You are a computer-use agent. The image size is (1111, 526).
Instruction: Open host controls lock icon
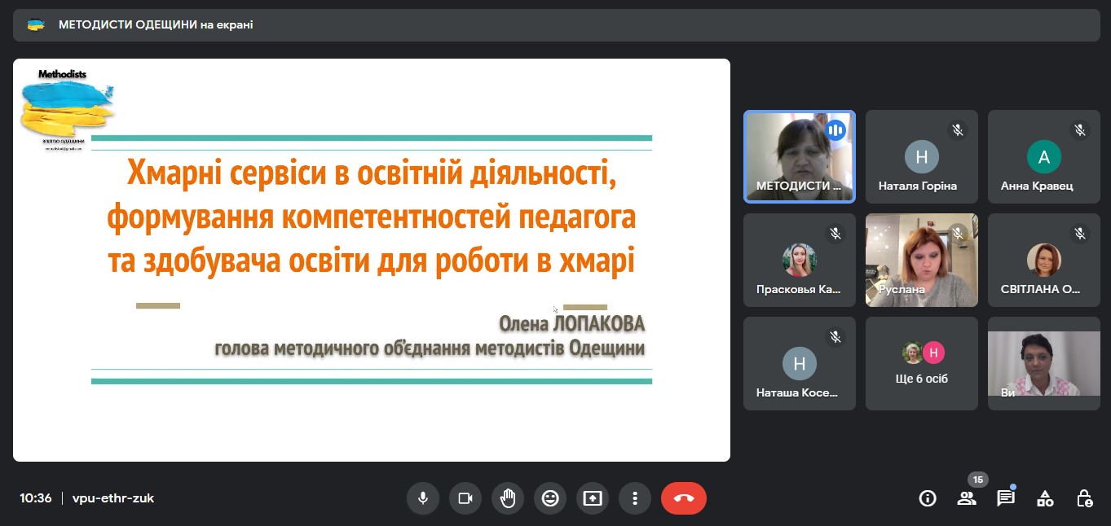pos(1084,498)
